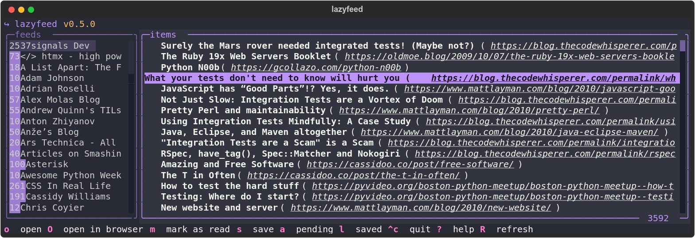The width and height of the screenshot is (695, 238).
Task: Open the oldmoe.blog ruby web servers link
Action: point(510,57)
